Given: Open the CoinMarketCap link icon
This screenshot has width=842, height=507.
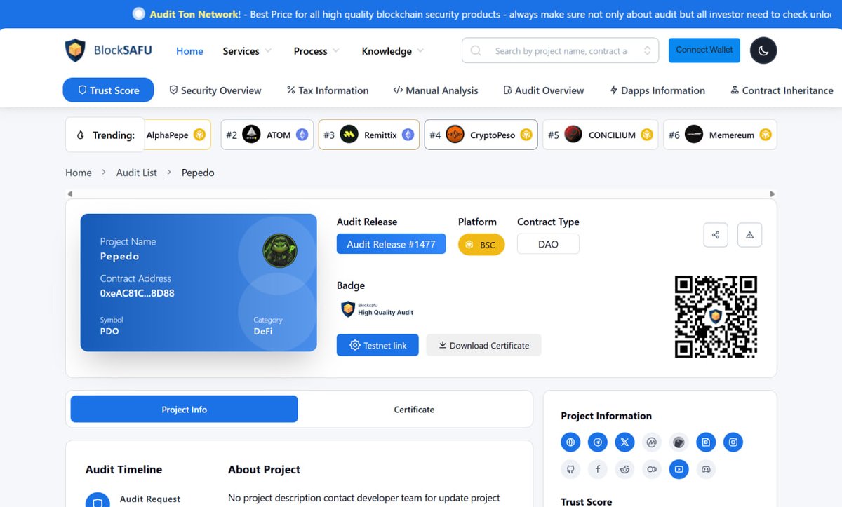Looking at the screenshot, I should [652, 442].
